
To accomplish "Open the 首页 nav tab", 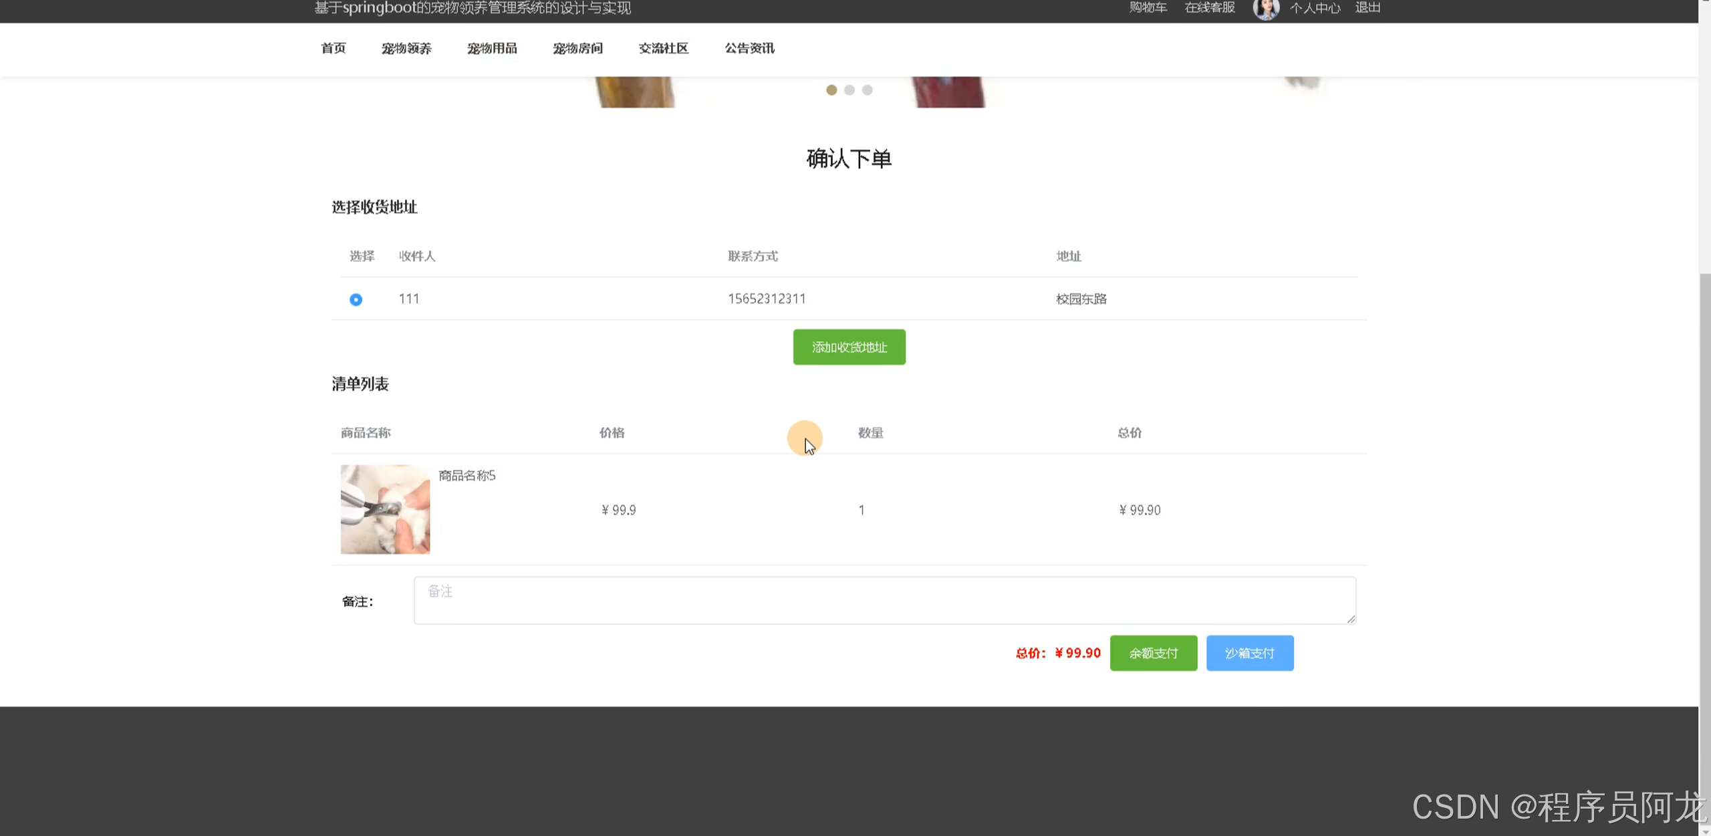I will point(333,48).
